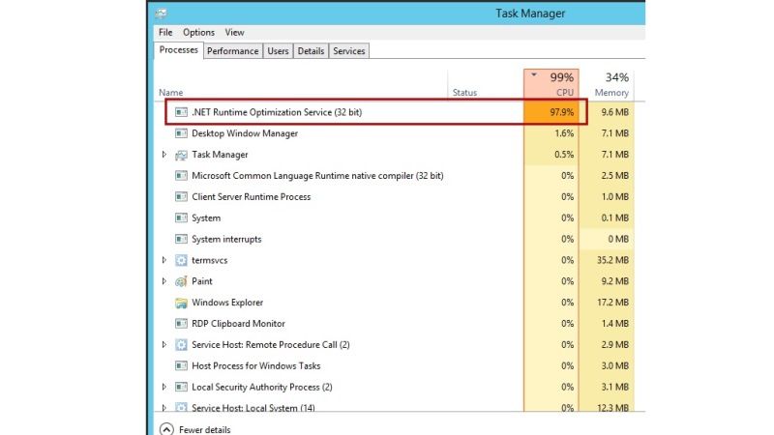Click the 0.1 MB memory value
The width and height of the screenshot is (774, 435).
tap(614, 218)
